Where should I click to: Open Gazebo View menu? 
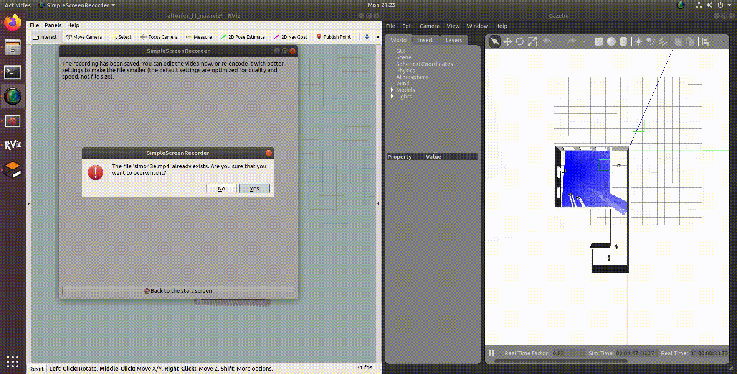[453, 26]
